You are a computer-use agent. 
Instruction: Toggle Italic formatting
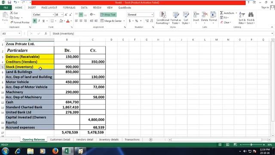pyautogui.click(x=39, y=21)
